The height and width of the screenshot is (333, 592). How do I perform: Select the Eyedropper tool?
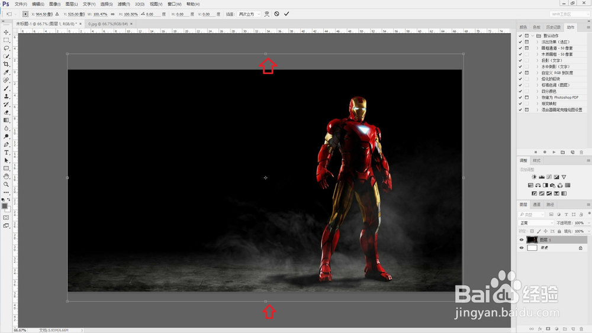tap(6, 72)
